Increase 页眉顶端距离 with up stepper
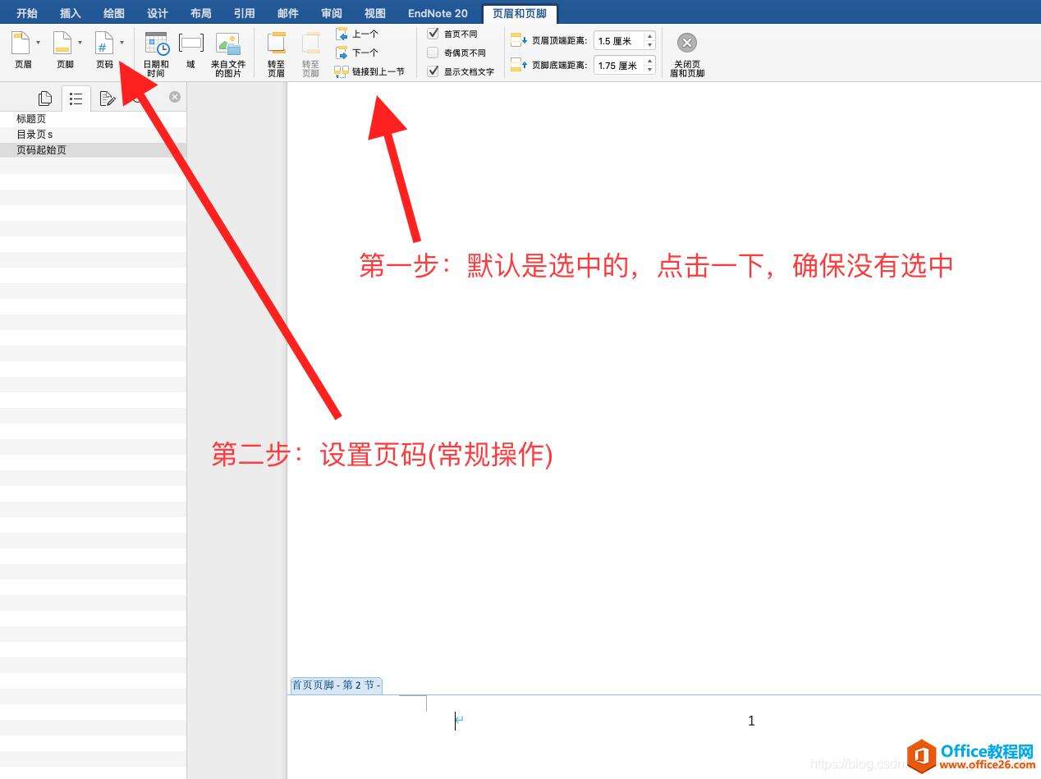1041x779 pixels. (650, 36)
